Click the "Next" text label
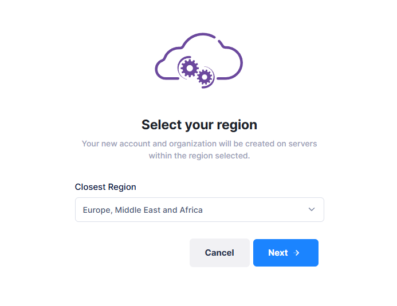The image size is (397, 306). pyautogui.click(x=278, y=253)
